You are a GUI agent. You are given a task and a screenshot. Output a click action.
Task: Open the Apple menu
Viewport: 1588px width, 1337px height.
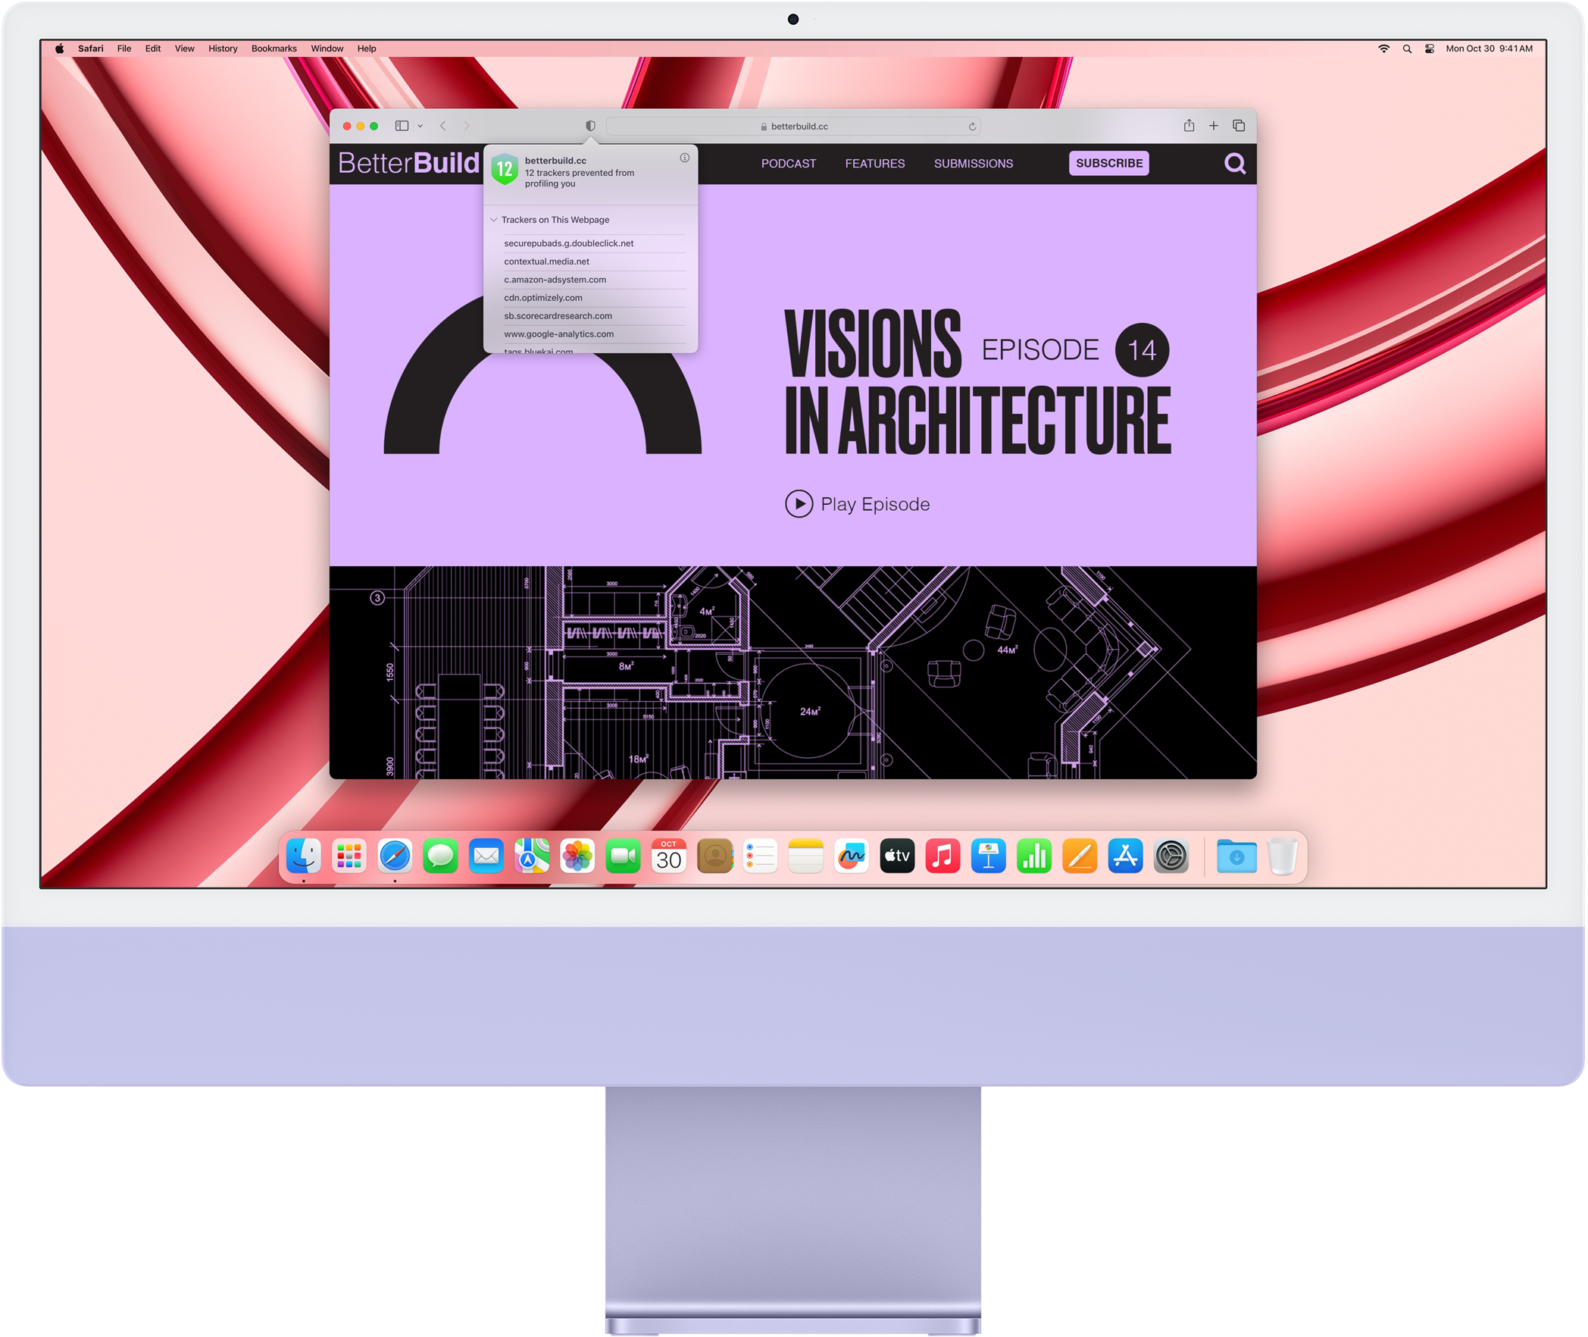click(x=59, y=49)
